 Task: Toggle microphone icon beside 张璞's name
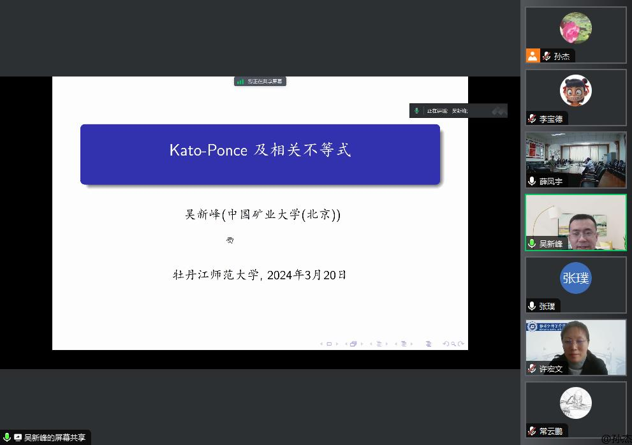532,306
